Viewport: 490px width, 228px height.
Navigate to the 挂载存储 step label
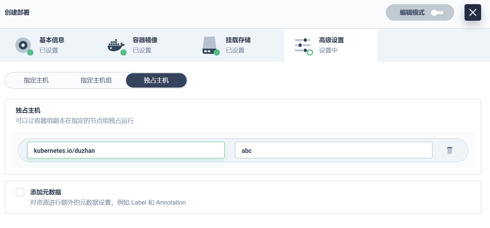point(238,40)
